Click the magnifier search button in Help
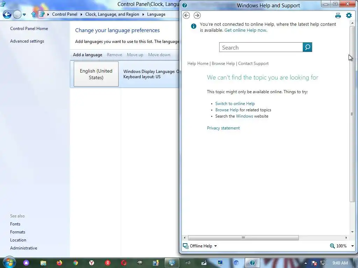Viewport: 358px width, 268px height. click(x=307, y=47)
